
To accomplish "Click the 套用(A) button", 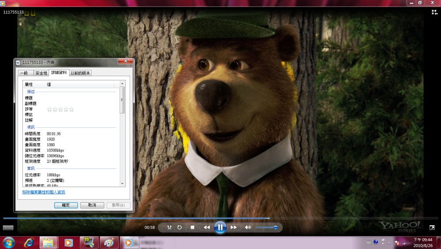I will click(118, 205).
